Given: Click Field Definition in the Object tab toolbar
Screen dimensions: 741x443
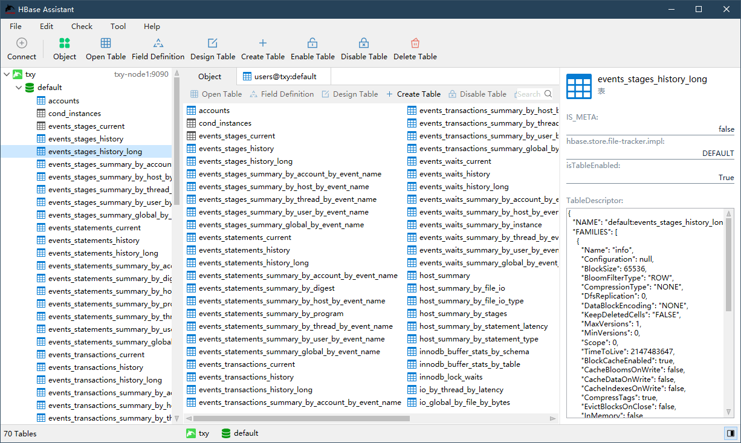Looking at the screenshot, I should click(x=282, y=94).
